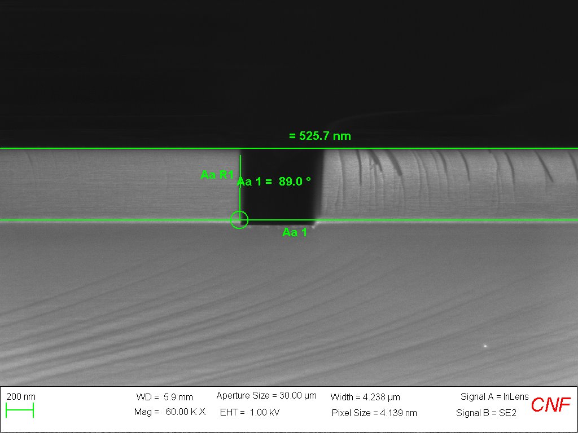Click the 'Aa 1' label below the trench

click(295, 232)
